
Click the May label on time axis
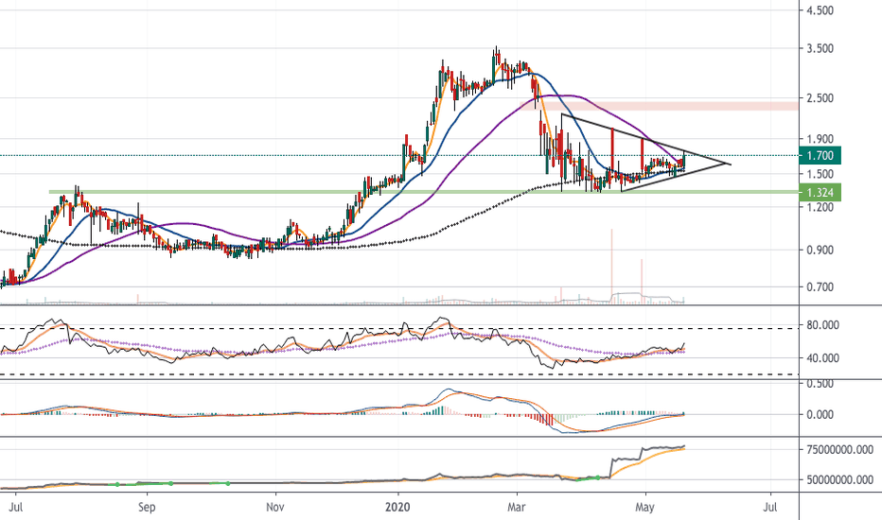[x=644, y=508]
